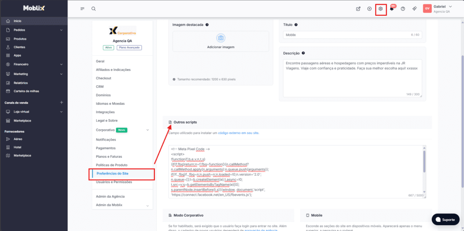Click the sparkle AI icon in header
Viewport: 464px width, 231px height.
coord(414,9)
